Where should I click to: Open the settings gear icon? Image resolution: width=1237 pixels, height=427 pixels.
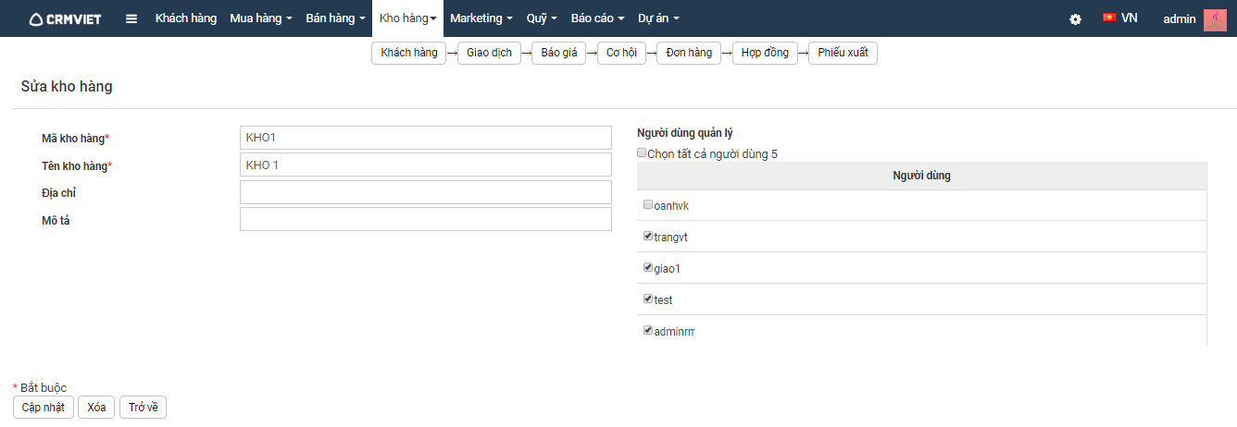1075,18
